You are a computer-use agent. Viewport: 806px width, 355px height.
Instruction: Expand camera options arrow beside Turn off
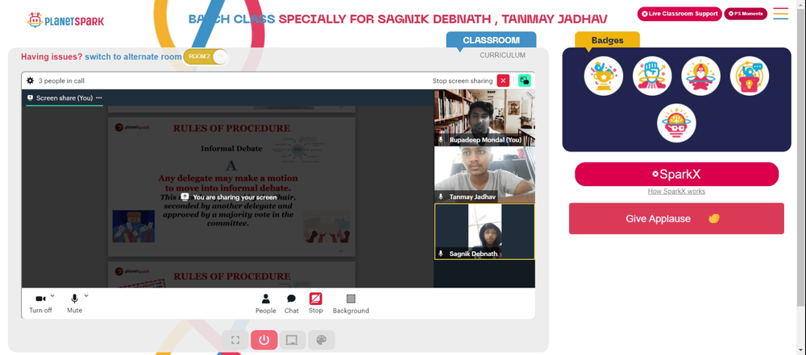coord(52,296)
